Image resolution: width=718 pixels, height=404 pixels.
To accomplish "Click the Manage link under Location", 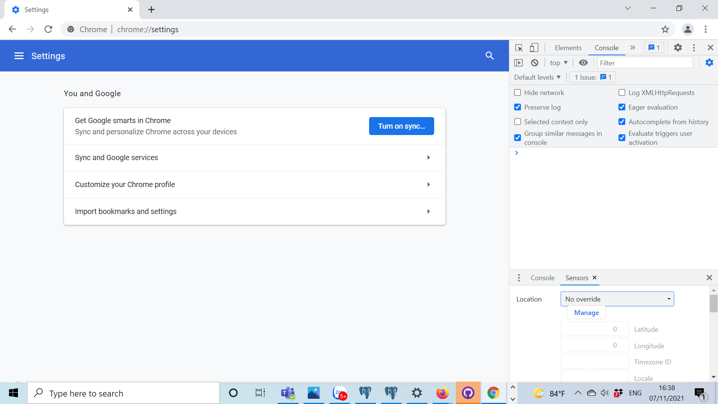I will [x=587, y=312].
